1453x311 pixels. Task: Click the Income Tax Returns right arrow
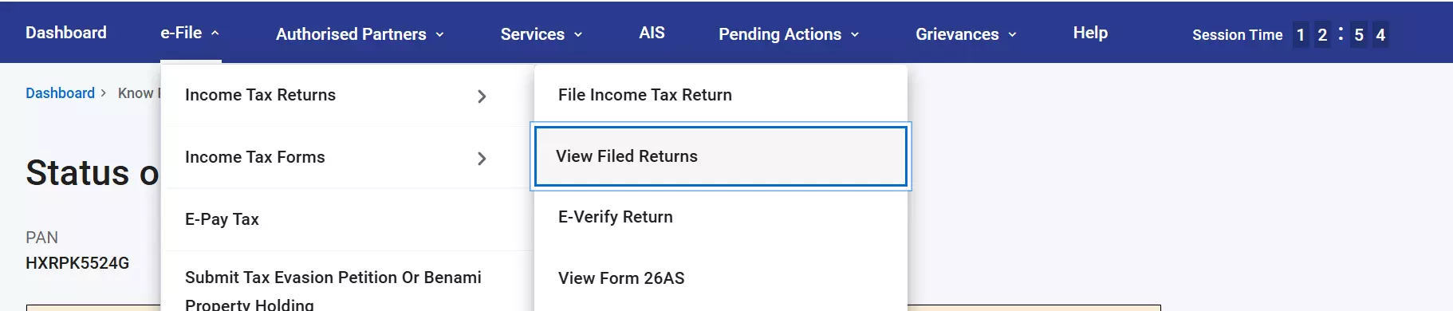coord(482,96)
